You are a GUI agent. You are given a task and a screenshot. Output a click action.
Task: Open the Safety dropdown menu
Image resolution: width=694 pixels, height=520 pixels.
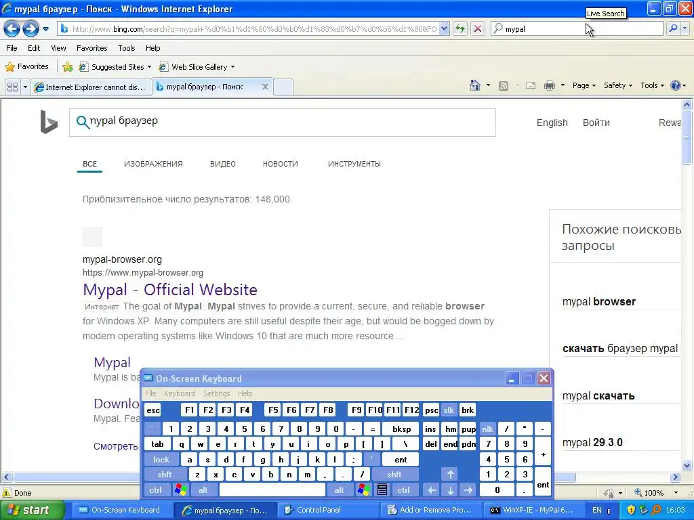pyautogui.click(x=618, y=85)
